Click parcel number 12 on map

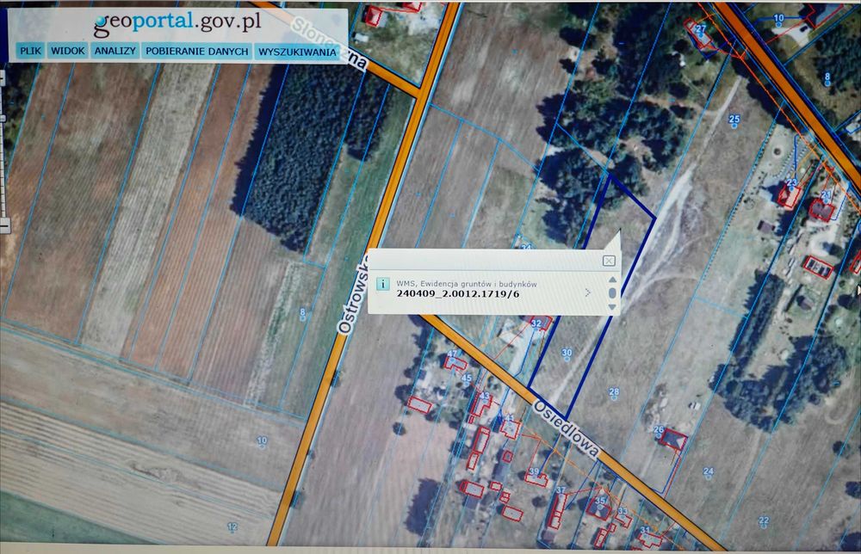click(232, 526)
